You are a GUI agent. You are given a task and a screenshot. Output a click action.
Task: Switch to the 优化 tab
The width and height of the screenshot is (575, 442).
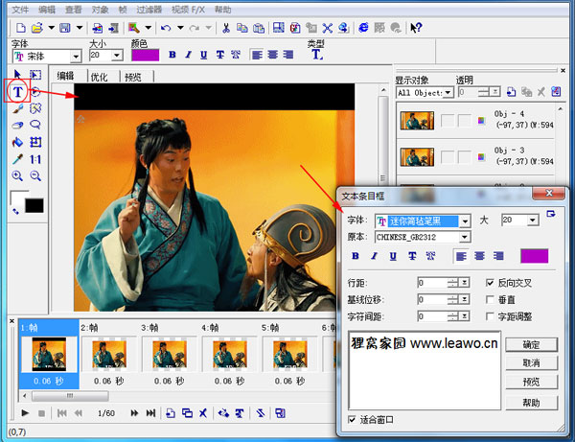coord(99,77)
